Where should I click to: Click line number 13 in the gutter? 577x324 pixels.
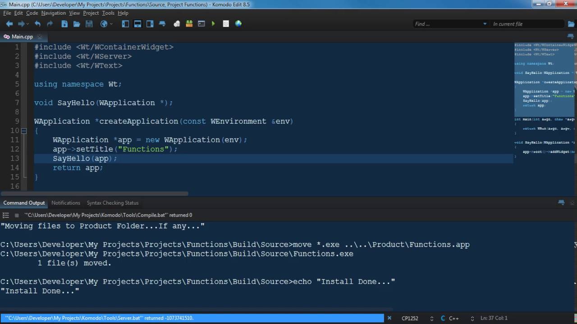tap(14, 158)
